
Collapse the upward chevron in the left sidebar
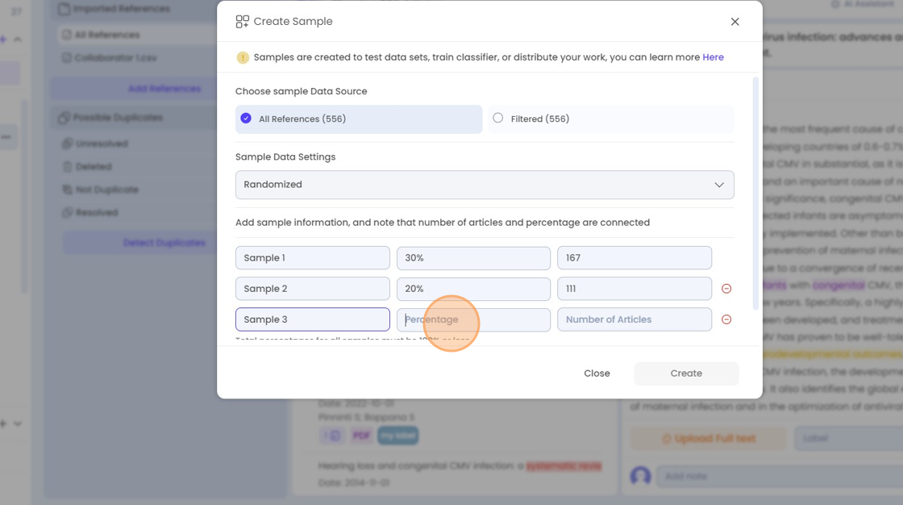[19, 37]
